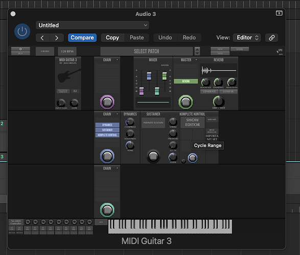Viewport: 300px width, 255px height.
Task: Toggle the plugin power bypass button
Action: pos(22,31)
